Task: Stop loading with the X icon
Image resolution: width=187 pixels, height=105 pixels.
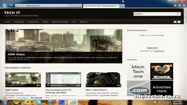Action: point(80,6)
